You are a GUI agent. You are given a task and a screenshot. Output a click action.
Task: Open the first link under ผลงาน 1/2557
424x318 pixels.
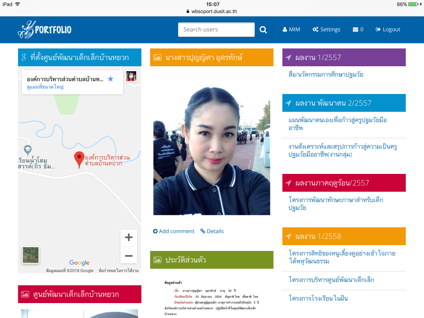pos(326,75)
